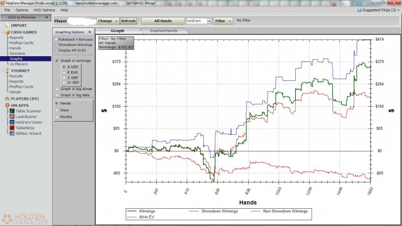Open the Change player dropdown
The height and width of the screenshot is (226, 402).
(x=107, y=21)
